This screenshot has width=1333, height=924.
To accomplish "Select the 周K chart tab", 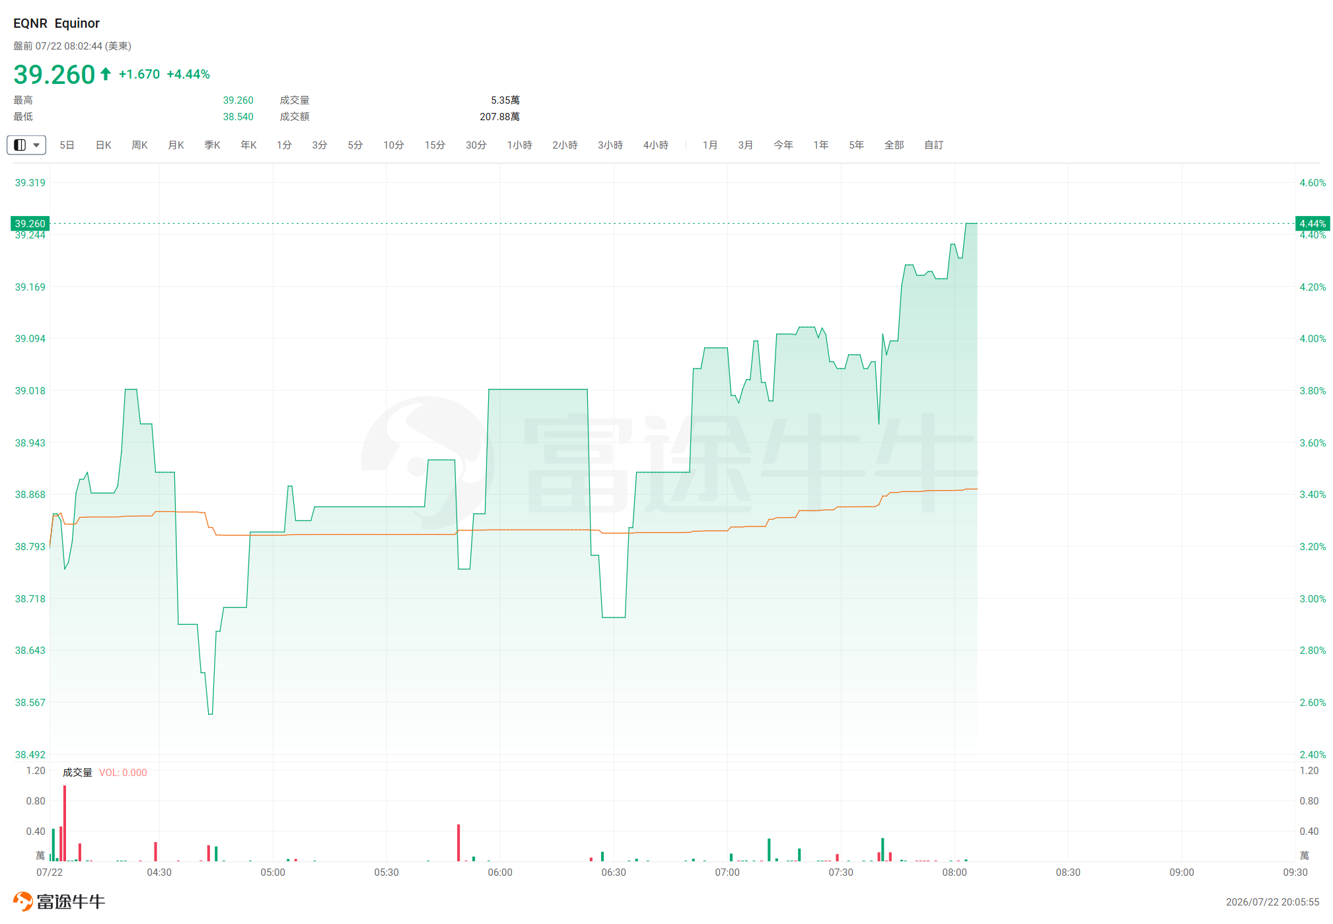I will coord(139,145).
